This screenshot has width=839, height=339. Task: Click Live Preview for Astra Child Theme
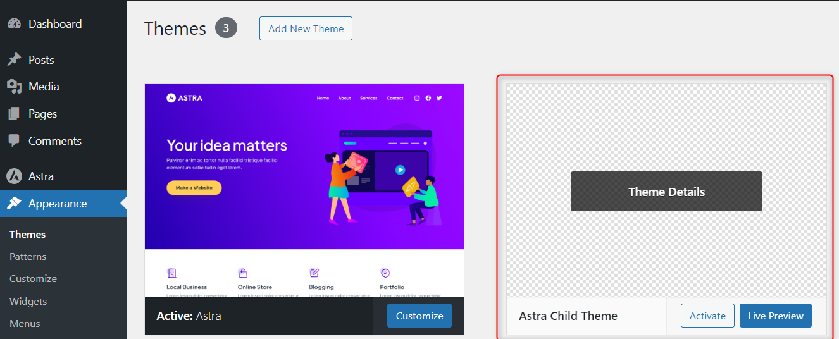[x=775, y=316]
